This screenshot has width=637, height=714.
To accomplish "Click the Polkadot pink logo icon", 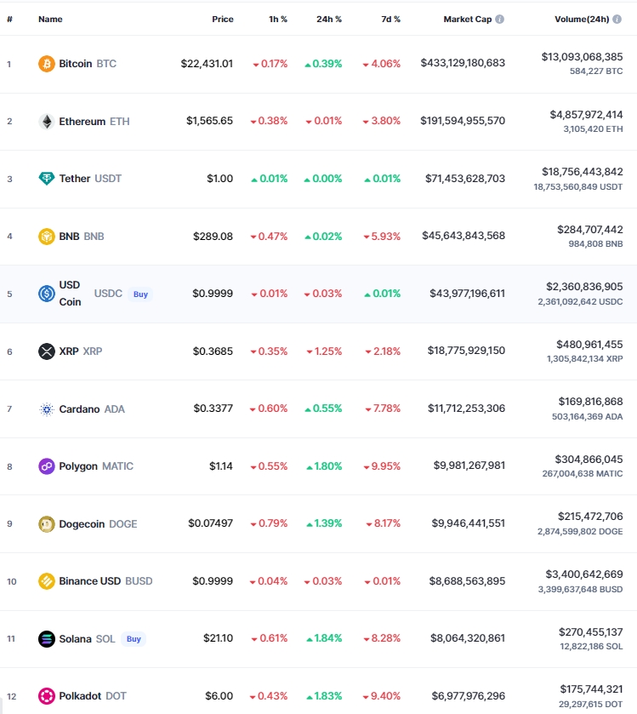I will click(47, 696).
